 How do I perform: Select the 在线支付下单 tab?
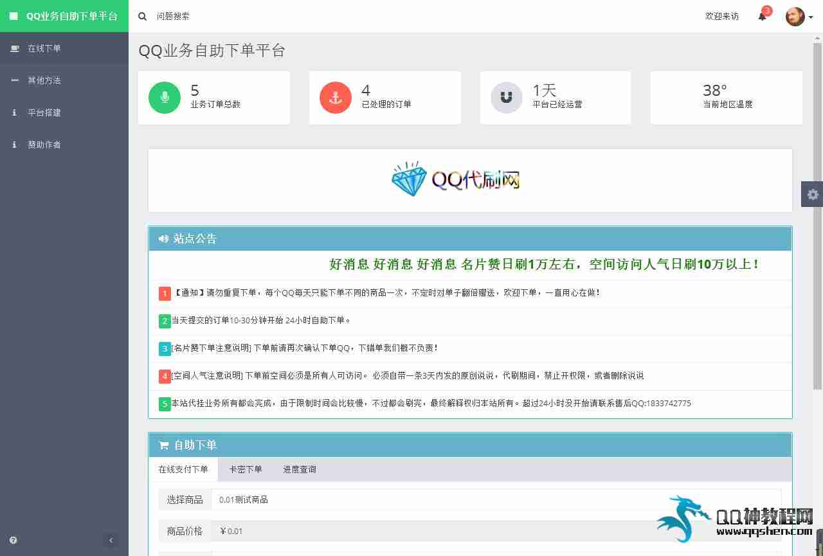(x=183, y=469)
